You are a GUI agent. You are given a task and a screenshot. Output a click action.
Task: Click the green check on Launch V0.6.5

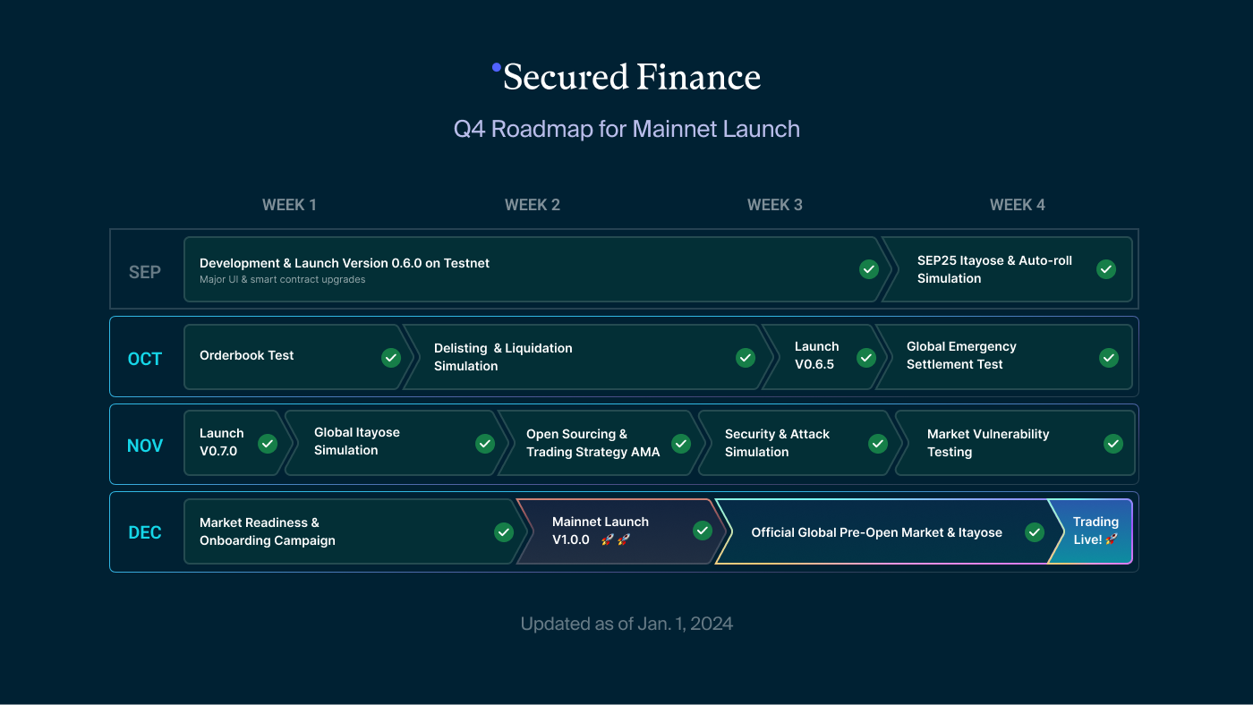coord(865,358)
